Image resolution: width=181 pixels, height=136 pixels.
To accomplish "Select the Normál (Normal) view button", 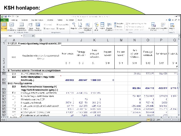I will [4, 27].
